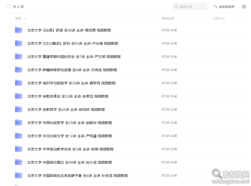
Task: Switch to grid view layout icon
Action: coord(244,7)
